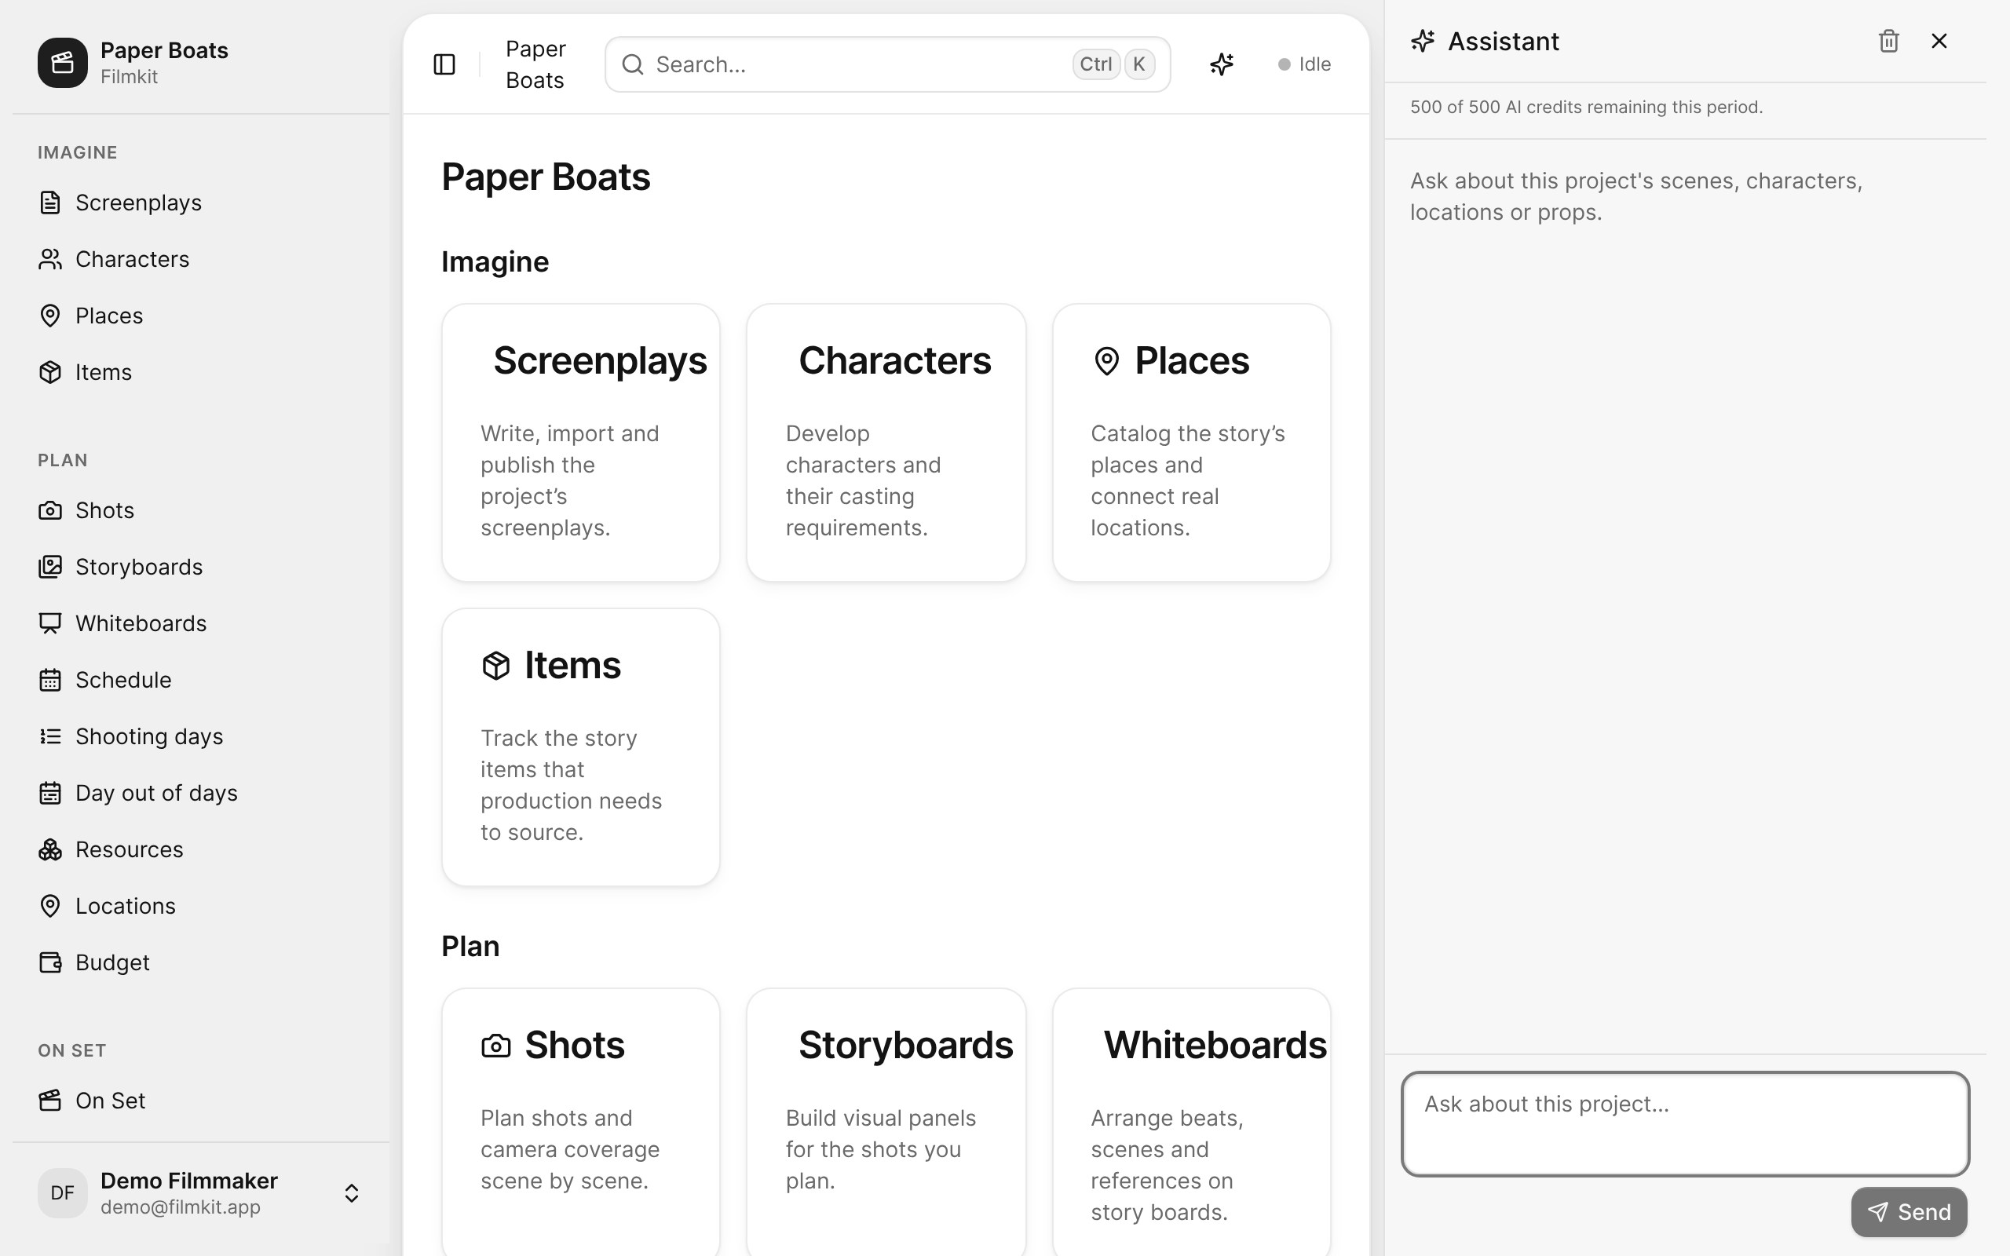Click the box icon on the Items card
This screenshot has height=1256, width=2010.
point(496,666)
